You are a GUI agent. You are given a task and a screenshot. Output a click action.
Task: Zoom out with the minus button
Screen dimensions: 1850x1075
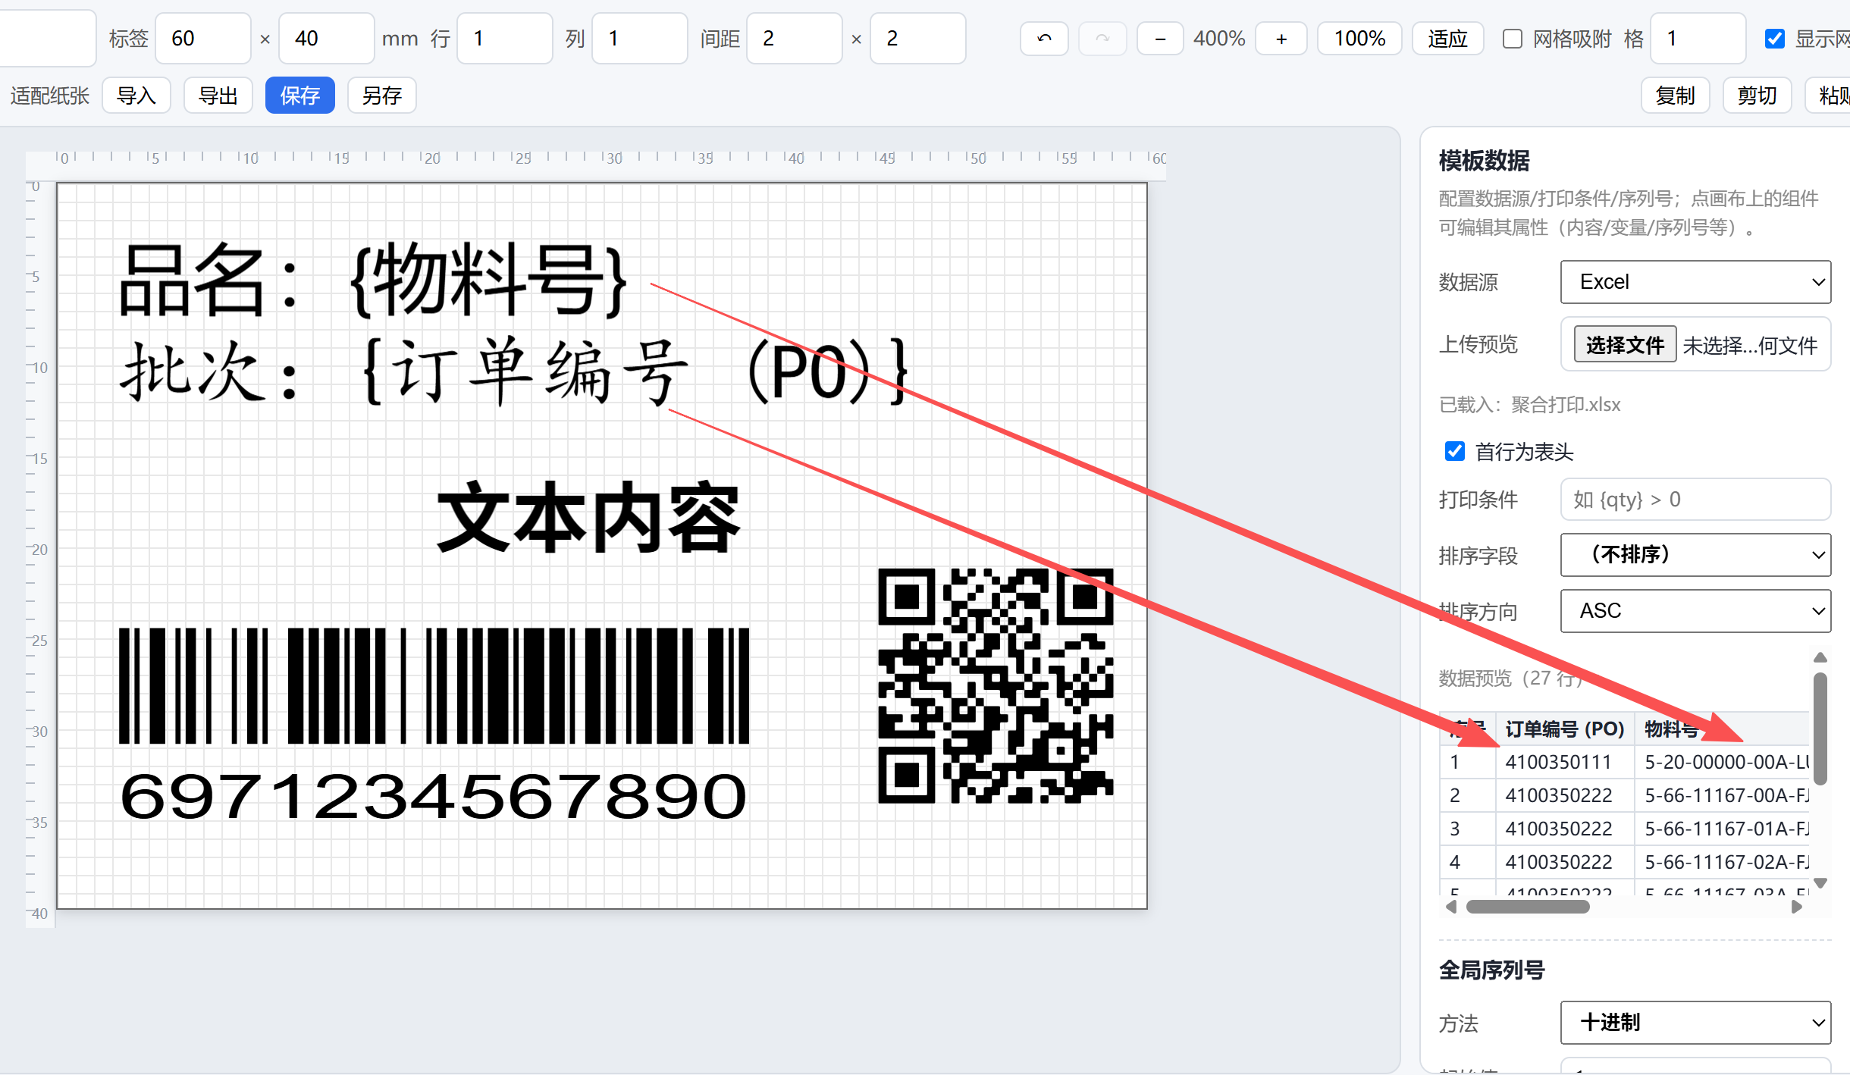tap(1160, 39)
